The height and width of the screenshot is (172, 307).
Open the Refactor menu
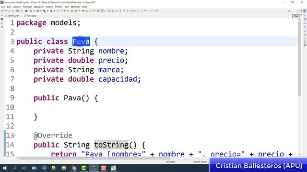[x=27, y=7]
